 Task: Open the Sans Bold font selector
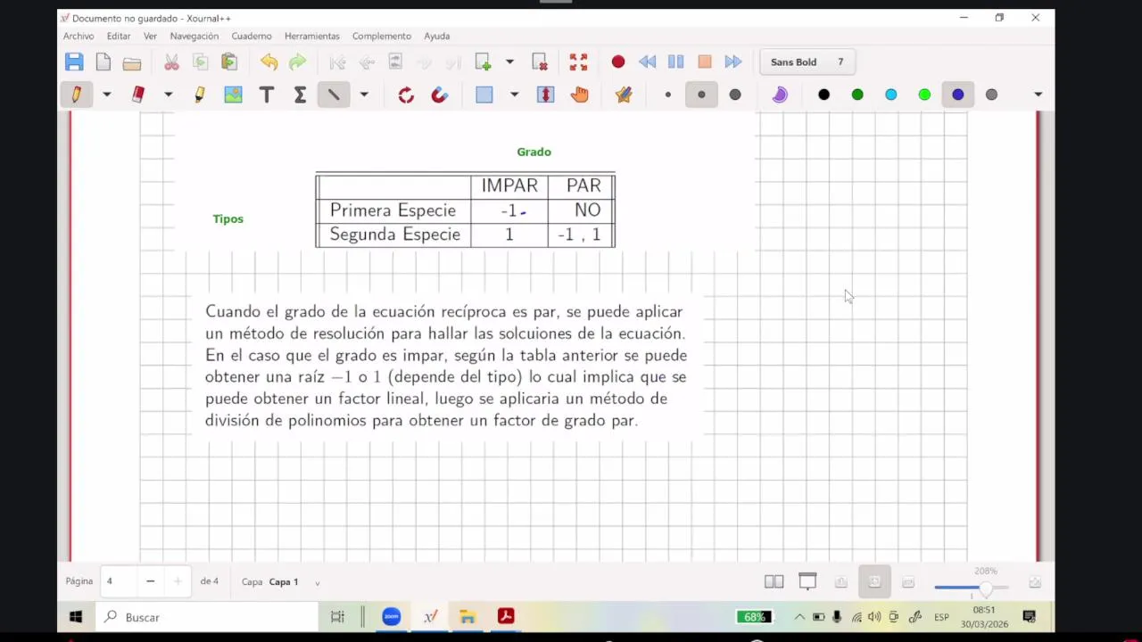click(807, 62)
